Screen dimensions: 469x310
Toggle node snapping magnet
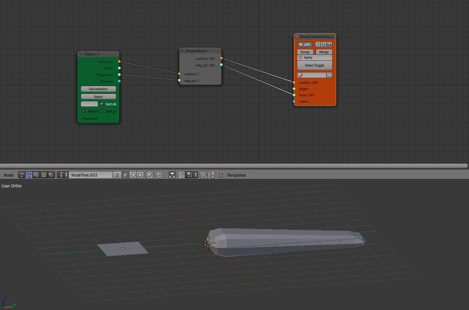coord(181,175)
